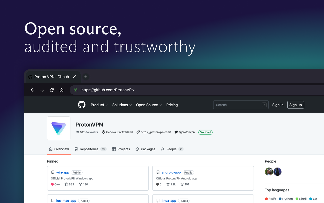Viewport: 324px width, 203px height.
Task: Select the ProtonVPN organization avatar
Action: click(x=58, y=128)
